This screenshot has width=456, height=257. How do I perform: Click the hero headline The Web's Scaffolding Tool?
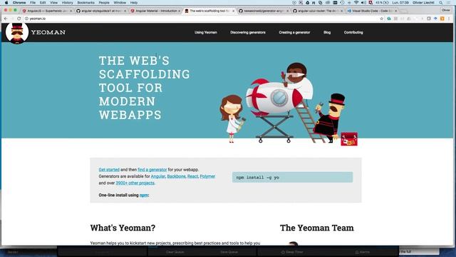[x=144, y=88]
